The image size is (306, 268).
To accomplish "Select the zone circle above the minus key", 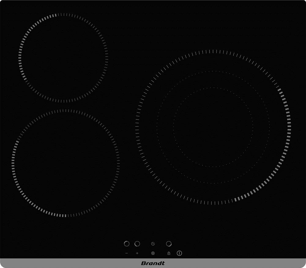I will pos(127,244).
